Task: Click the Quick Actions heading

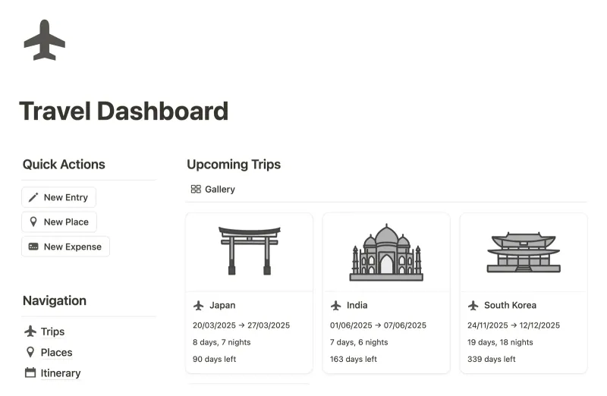Action: (64, 165)
